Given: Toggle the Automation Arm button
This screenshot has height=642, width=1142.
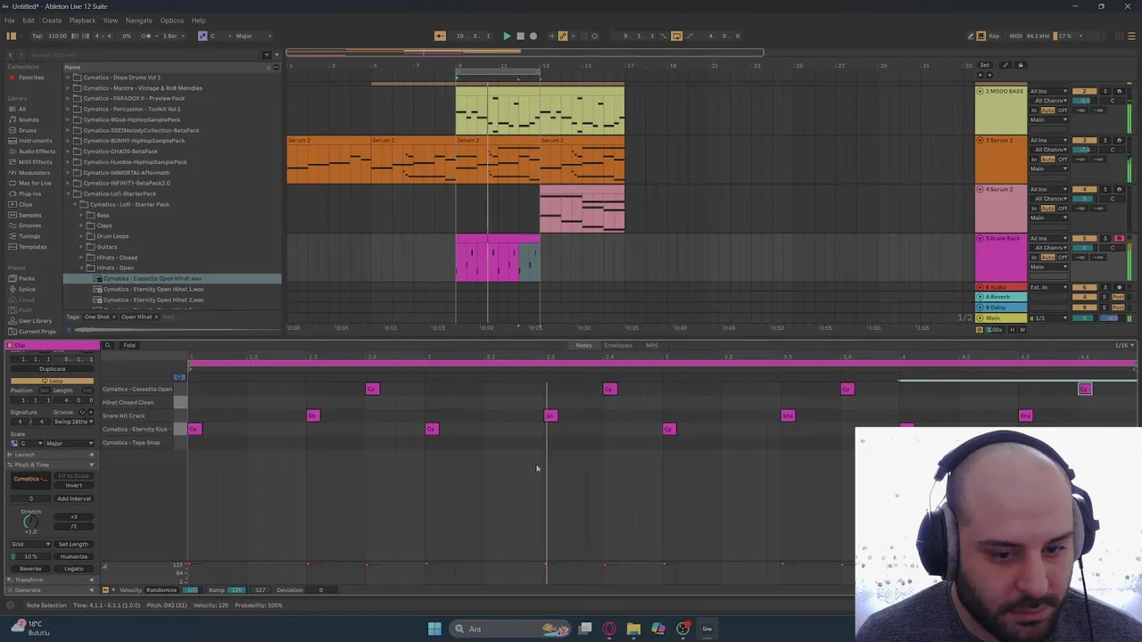Looking at the screenshot, I should (563, 36).
